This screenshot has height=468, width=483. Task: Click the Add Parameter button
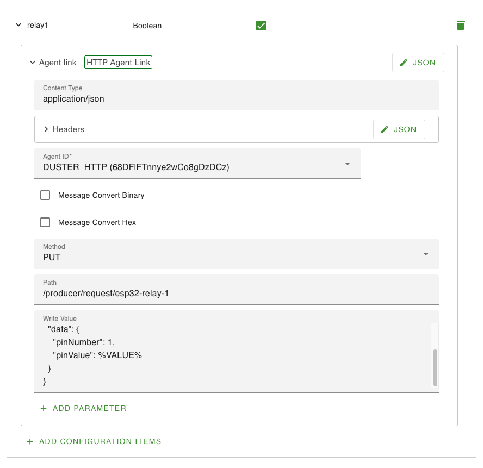click(89, 408)
